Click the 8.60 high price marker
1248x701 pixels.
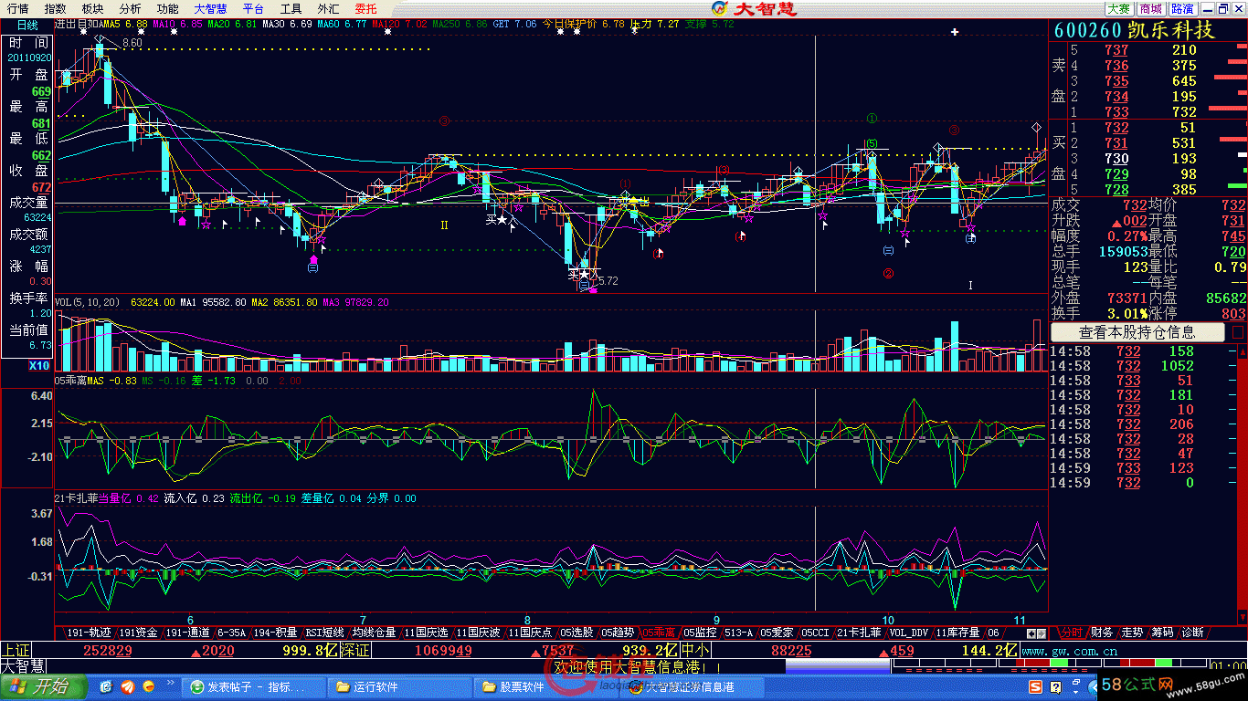[x=132, y=43]
